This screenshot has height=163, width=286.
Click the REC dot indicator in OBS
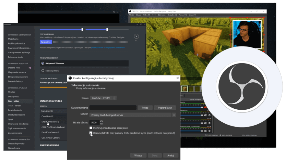point(220,135)
